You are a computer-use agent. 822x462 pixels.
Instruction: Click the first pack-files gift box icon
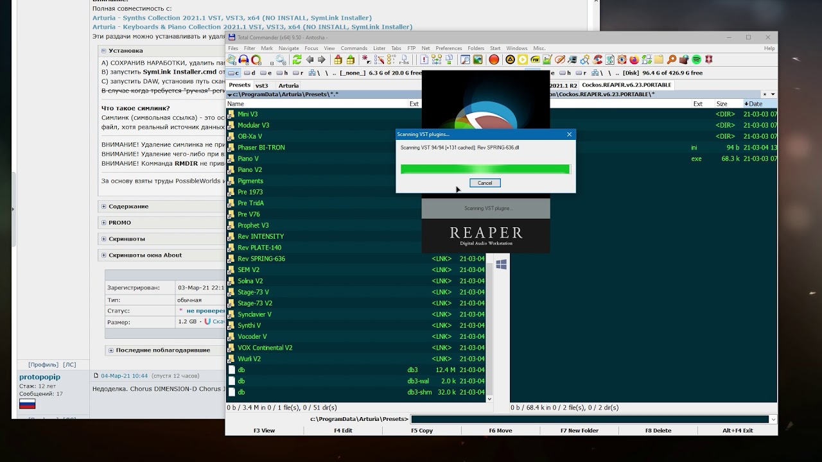pyautogui.click(x=338, y=60)
